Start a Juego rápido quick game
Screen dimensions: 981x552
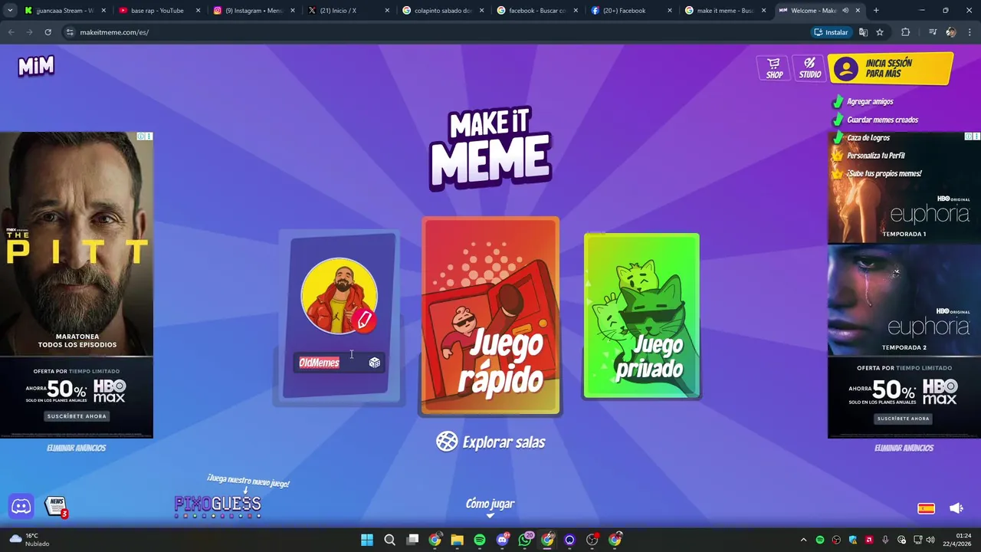click(490, 316)
